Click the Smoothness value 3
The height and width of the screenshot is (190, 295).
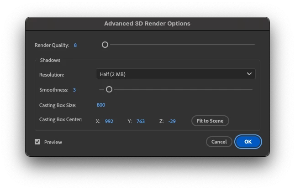pos(74,90)
